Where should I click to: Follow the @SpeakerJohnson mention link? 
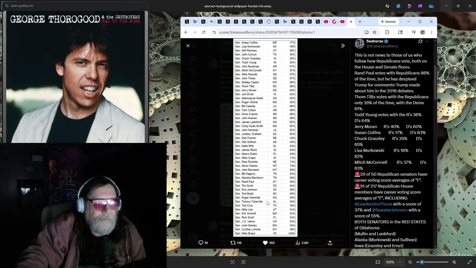389,210
